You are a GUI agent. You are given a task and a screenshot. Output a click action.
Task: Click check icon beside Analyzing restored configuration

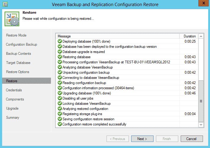pyautogui.click(x=60, y=108)
